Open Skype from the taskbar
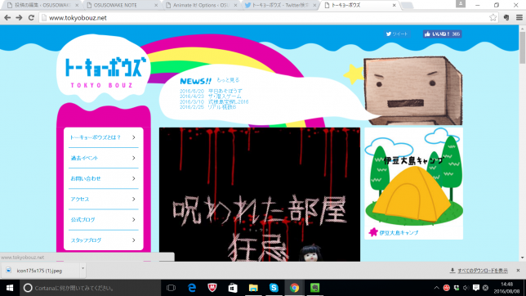 tap(274, 288)
